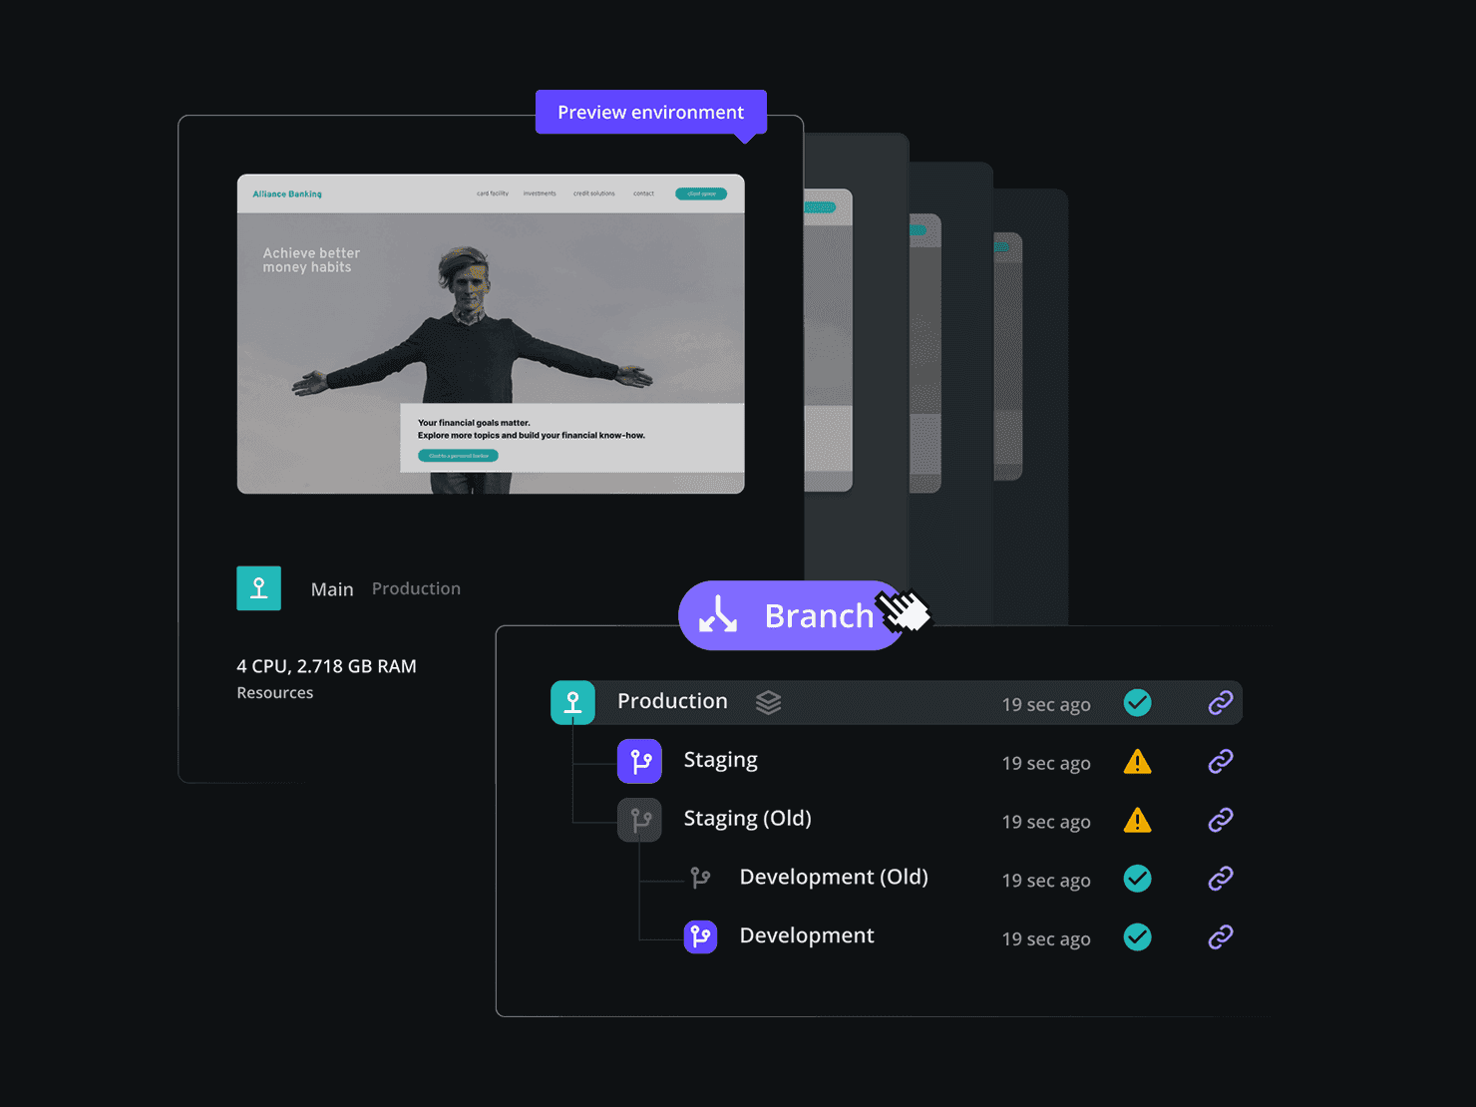Click the purple Development branch icon
1476x1107 pixels.
(x=700, y=936)
